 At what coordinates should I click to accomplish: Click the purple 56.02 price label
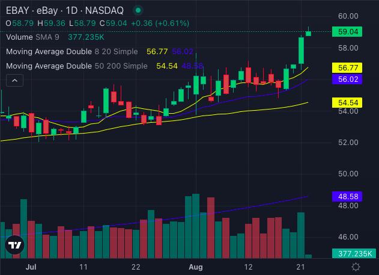[x=347, y=79]
